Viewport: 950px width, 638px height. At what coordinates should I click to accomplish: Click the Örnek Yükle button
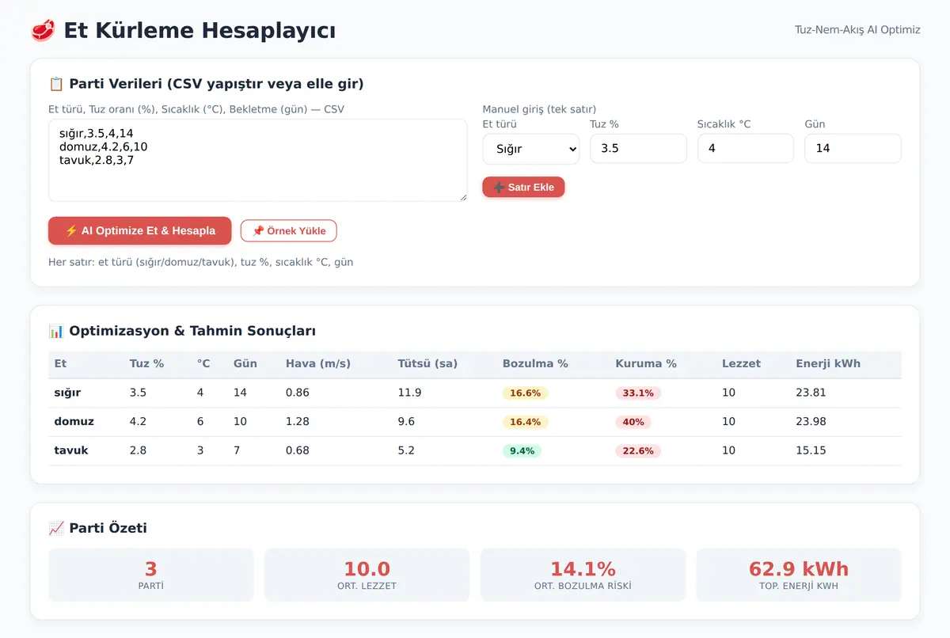tap(289, 231)
